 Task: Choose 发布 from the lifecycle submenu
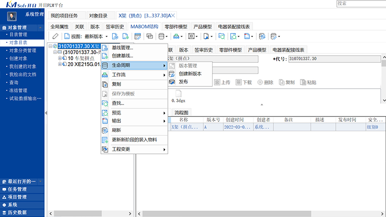pos(183,82)
